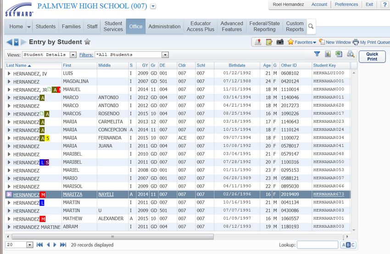
Task: Open the help question mark
Action: (385, 5)
